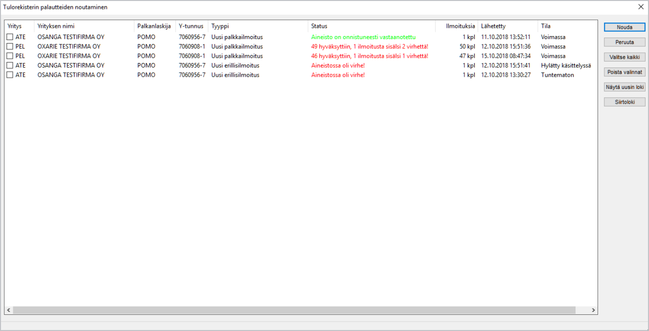Check ATE row with Hylätty käsittelyssä status

point(10,66)
